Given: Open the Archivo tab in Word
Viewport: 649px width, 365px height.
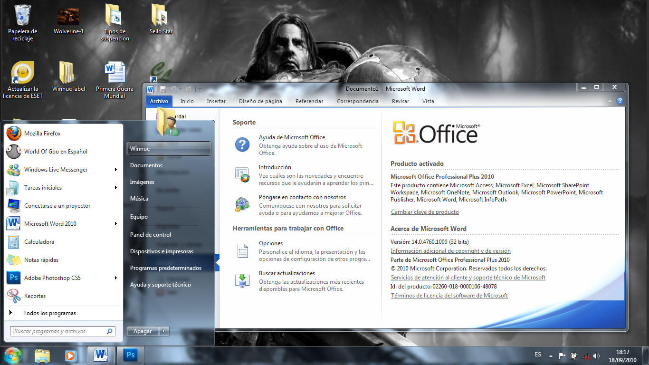Looking at the screenshot, I should (159, 101).
